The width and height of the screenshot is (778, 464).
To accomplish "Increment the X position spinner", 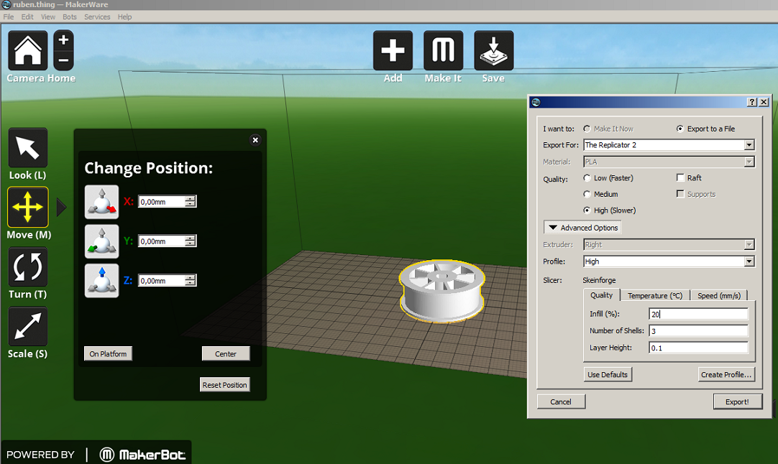I will coord(190,199).
